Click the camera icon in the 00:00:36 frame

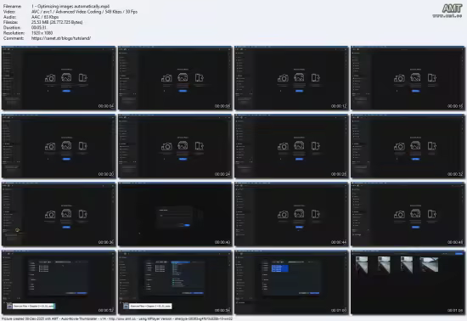(x=50, y=214)
